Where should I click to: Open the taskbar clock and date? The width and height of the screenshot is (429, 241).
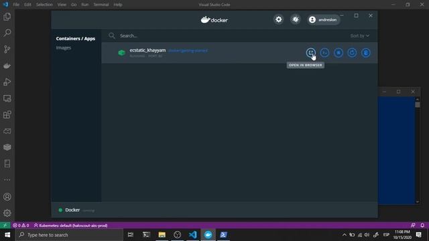point(402,235)
